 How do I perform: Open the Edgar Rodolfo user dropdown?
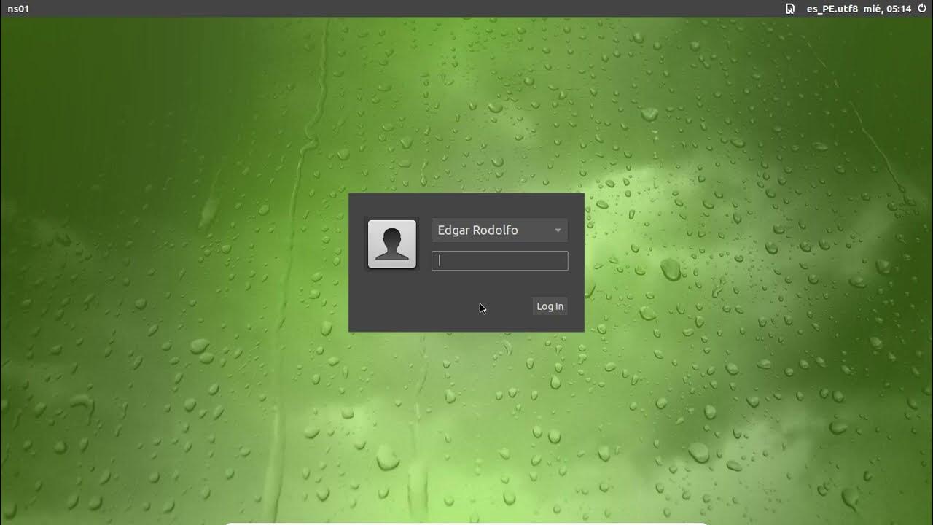tap(499, 230)
